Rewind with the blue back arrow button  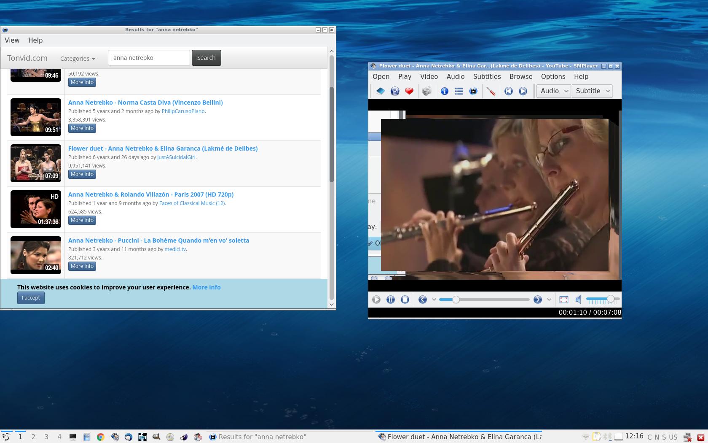(423, 300)
